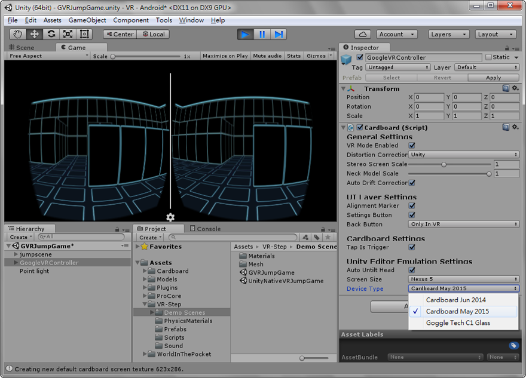
Task: Click save search star icon in Project
Action: (328, 237)
